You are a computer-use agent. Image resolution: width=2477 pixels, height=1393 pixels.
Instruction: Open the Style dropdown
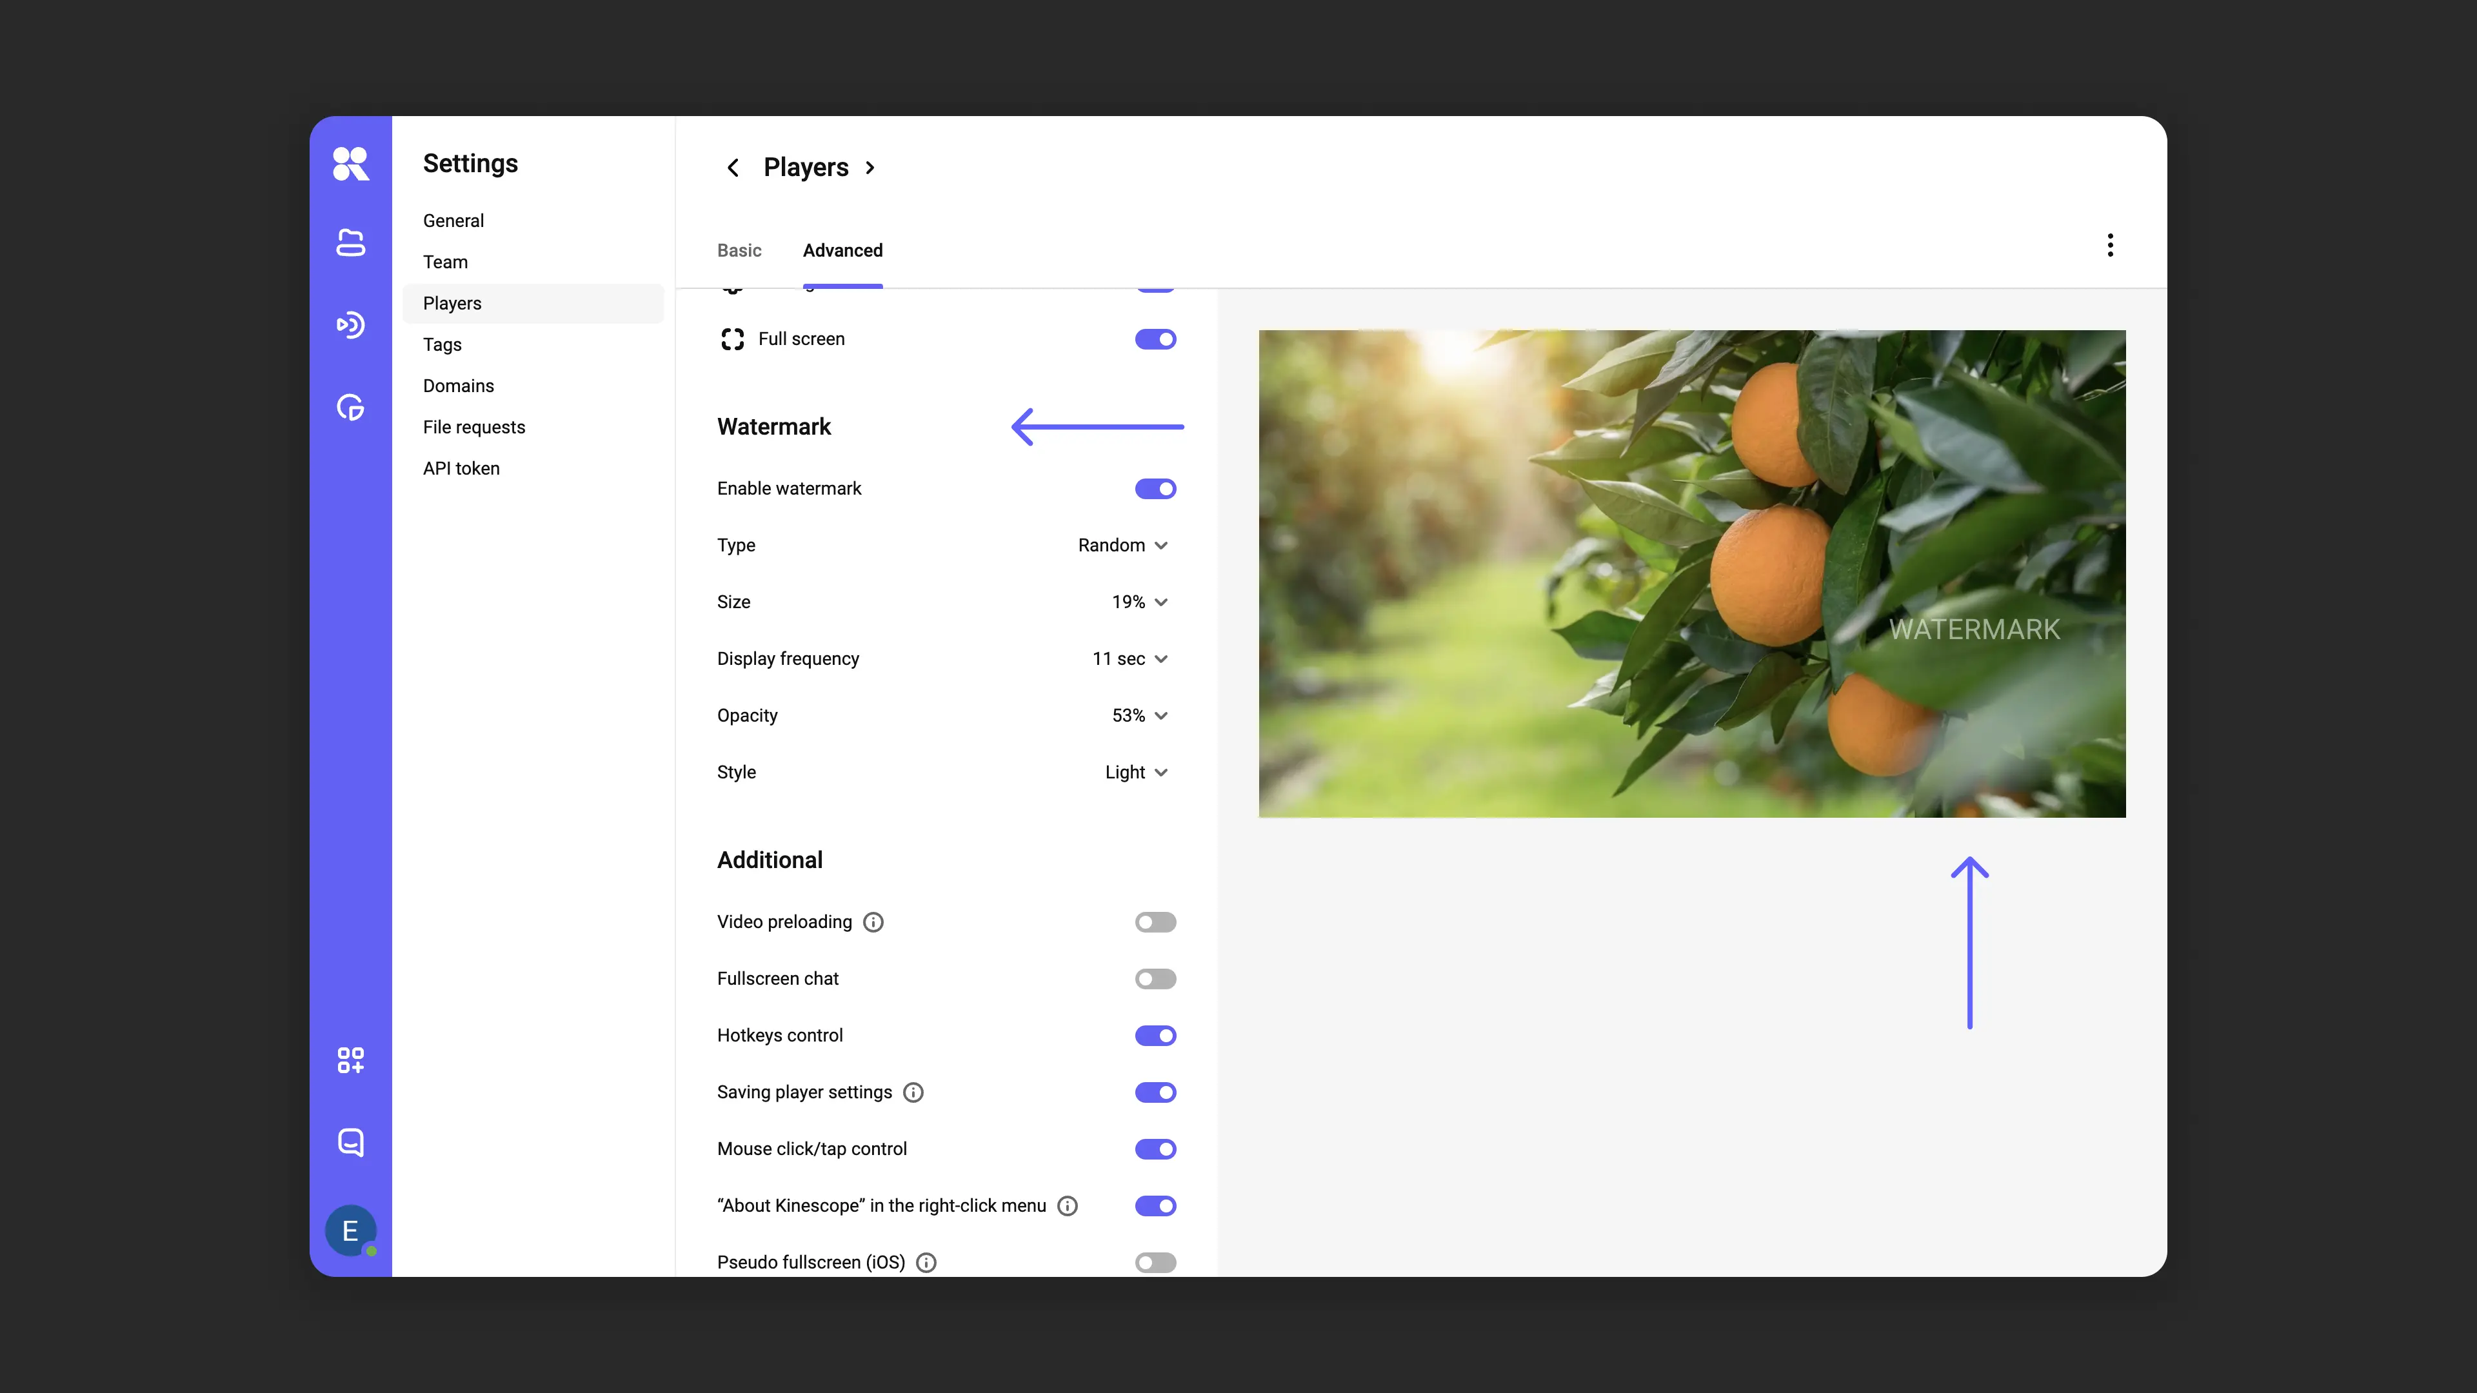(x=1137, y=772)
